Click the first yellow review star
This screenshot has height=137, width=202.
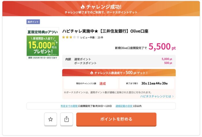63,37
